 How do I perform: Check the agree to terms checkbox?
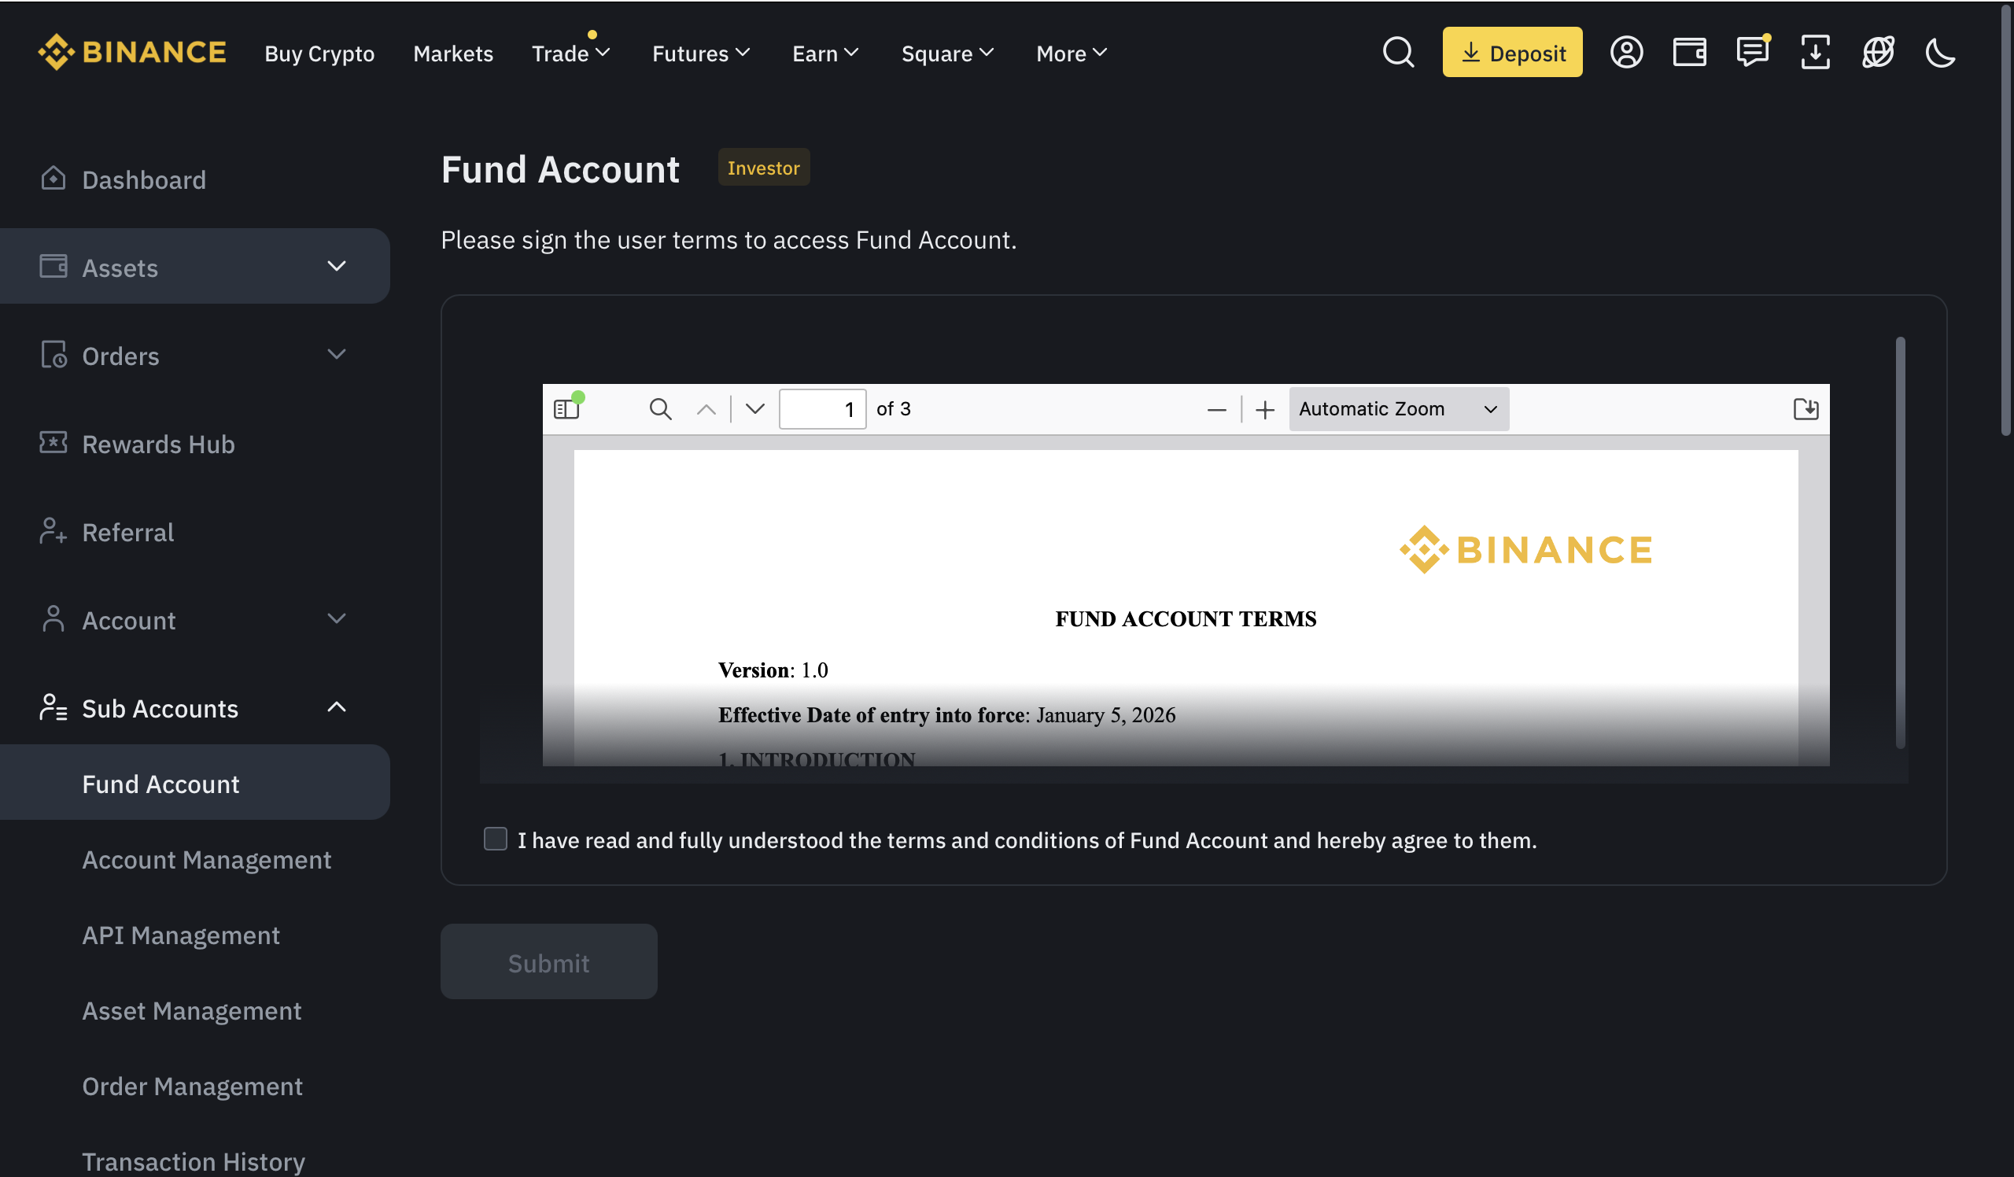click(x=496, y=839)
